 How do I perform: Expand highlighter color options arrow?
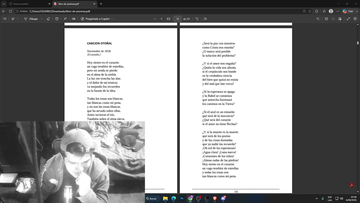tap(18, 19)
